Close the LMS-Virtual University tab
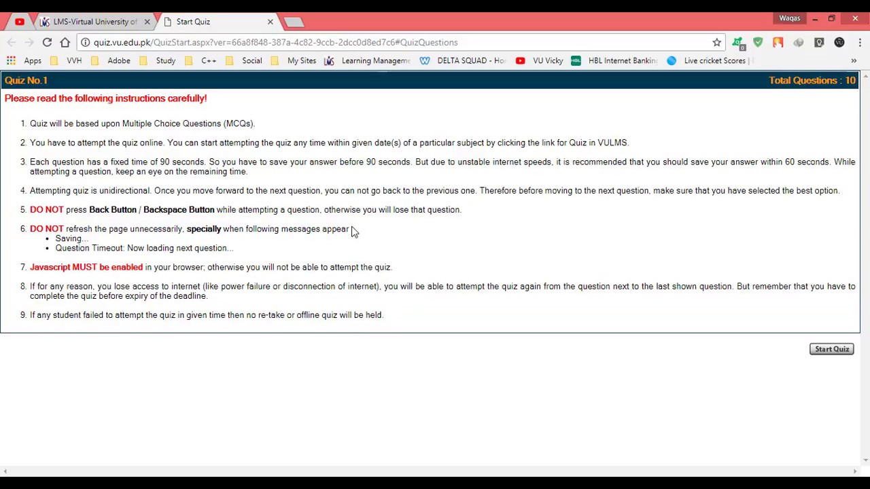 [147, 22]
